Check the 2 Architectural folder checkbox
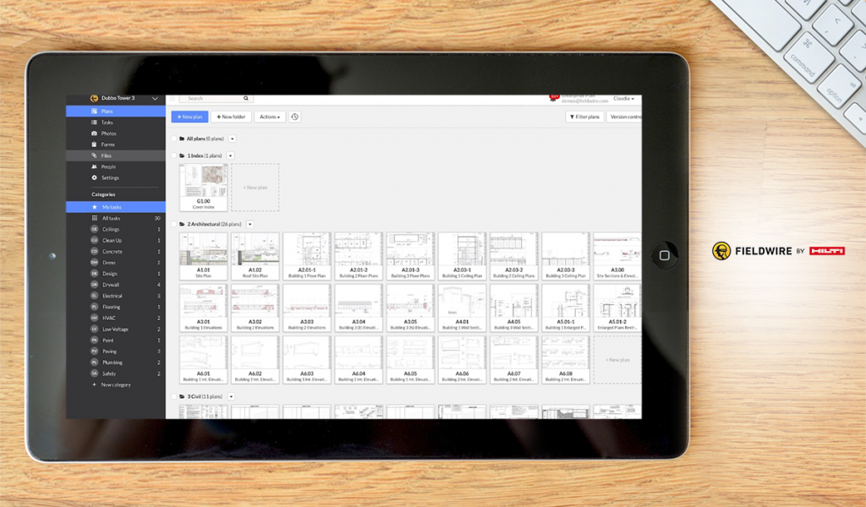 (173, 224)
